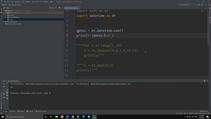
Task: Hide the Project panel with minus icon
Action: coord(62,8)
